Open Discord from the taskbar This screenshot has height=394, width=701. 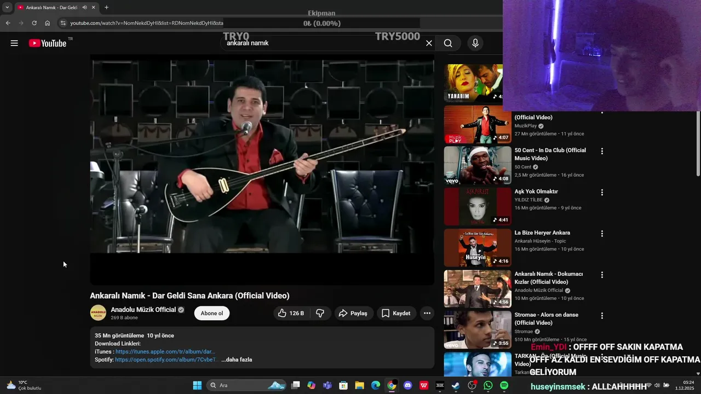pos(407,385)
